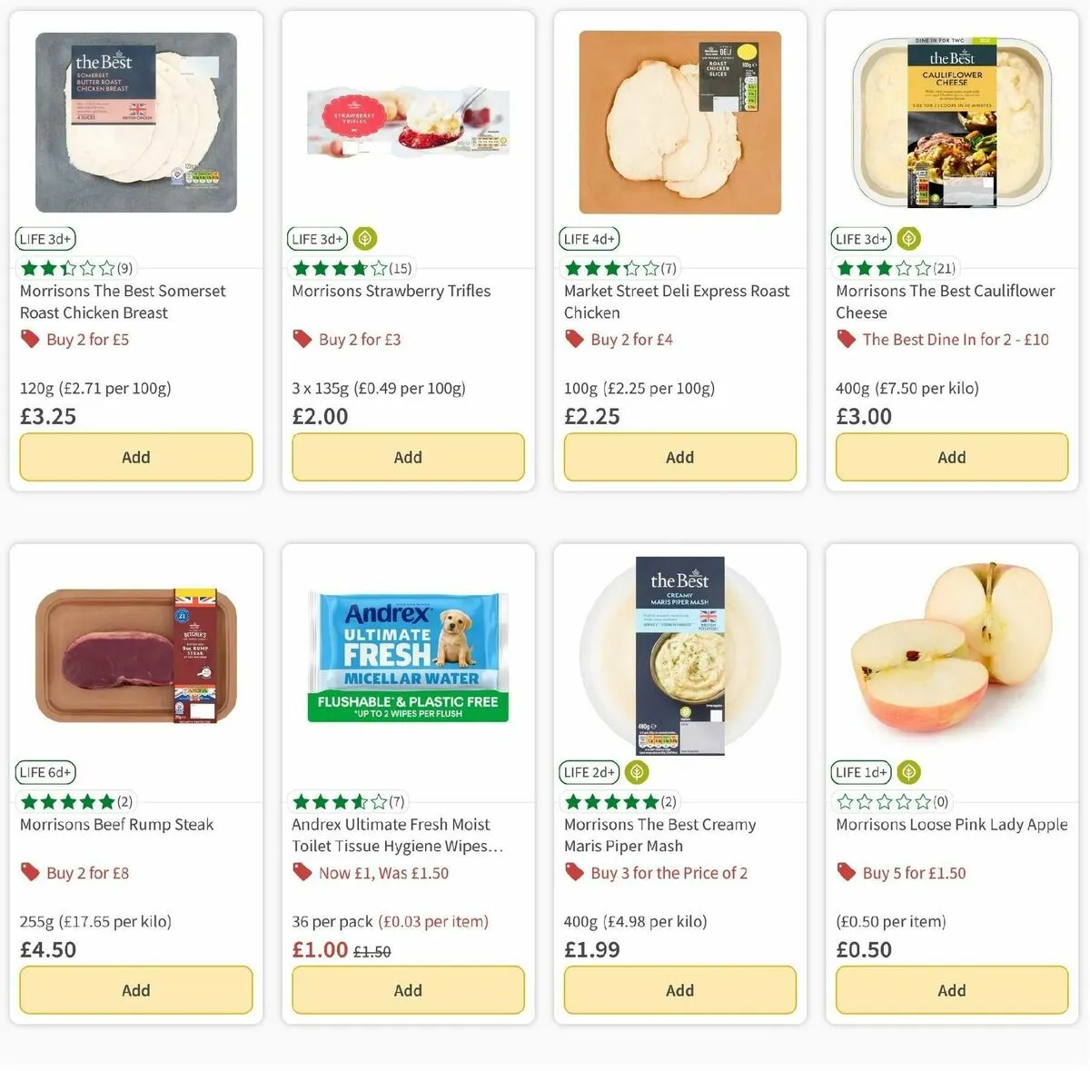
Task: Click the red offer tag beside Buy 2 for £8
Action: (x=30, y=872)
